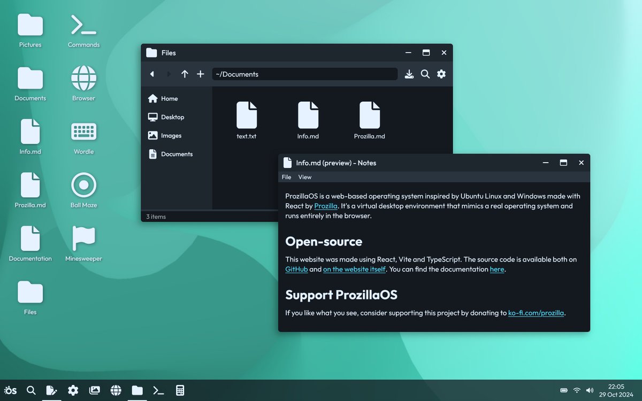Click the Wi-Fi indicator in system tray
The height and width of the screenshot is (401, 642).
tap(577, 390)
